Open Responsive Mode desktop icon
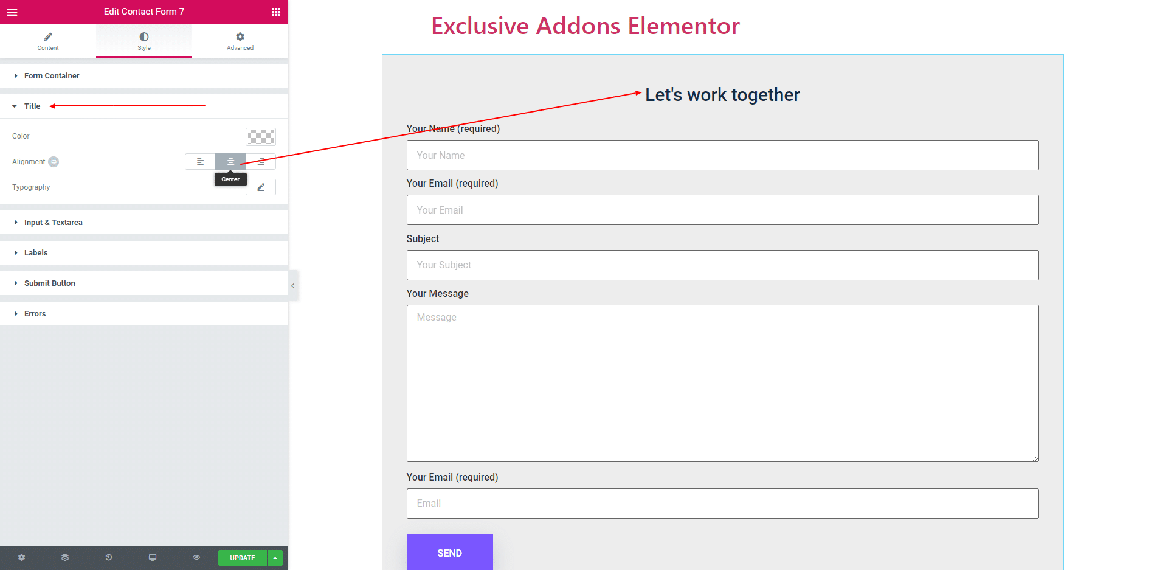 [x=153, y=557]
